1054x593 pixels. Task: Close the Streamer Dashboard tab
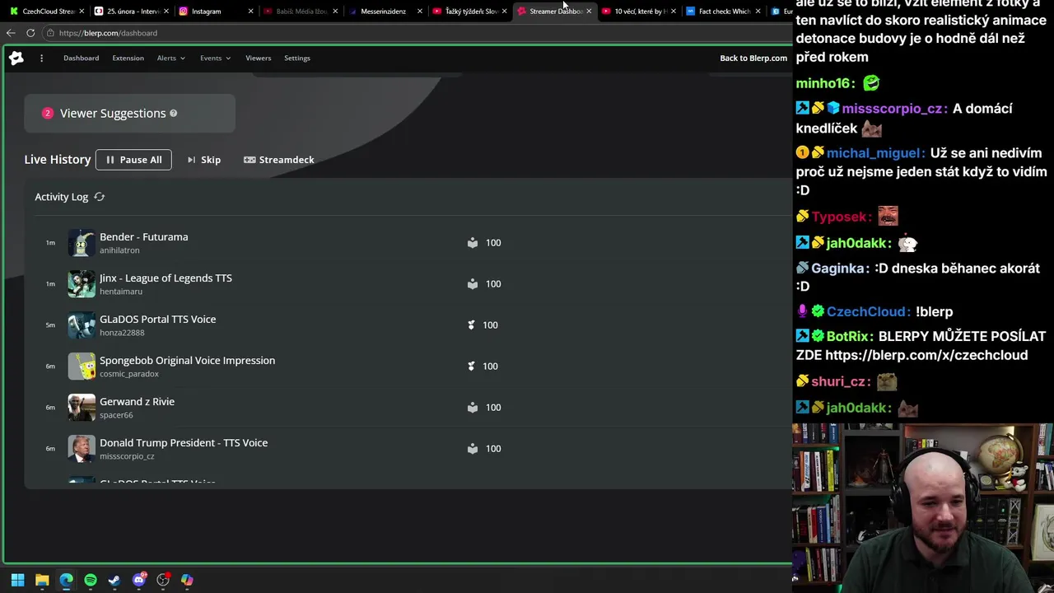[x=589, y=12]
